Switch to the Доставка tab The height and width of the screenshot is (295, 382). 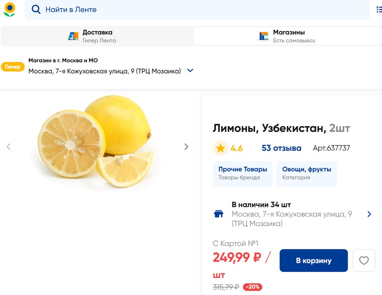click(97, 36)
